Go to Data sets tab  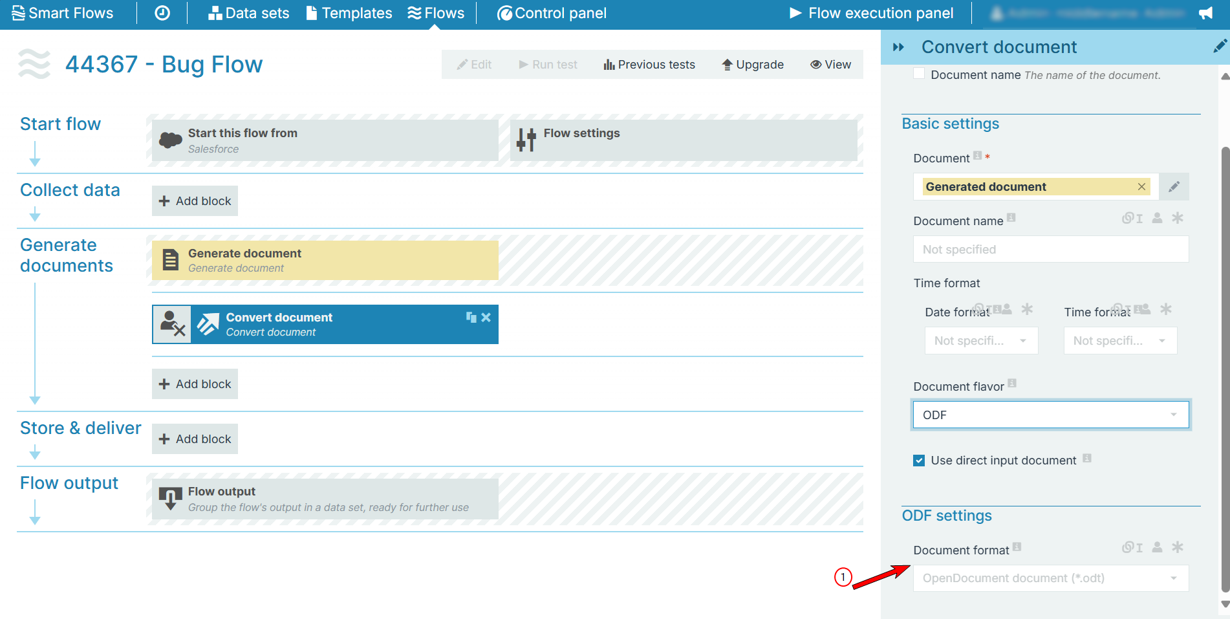pos(249,13)
